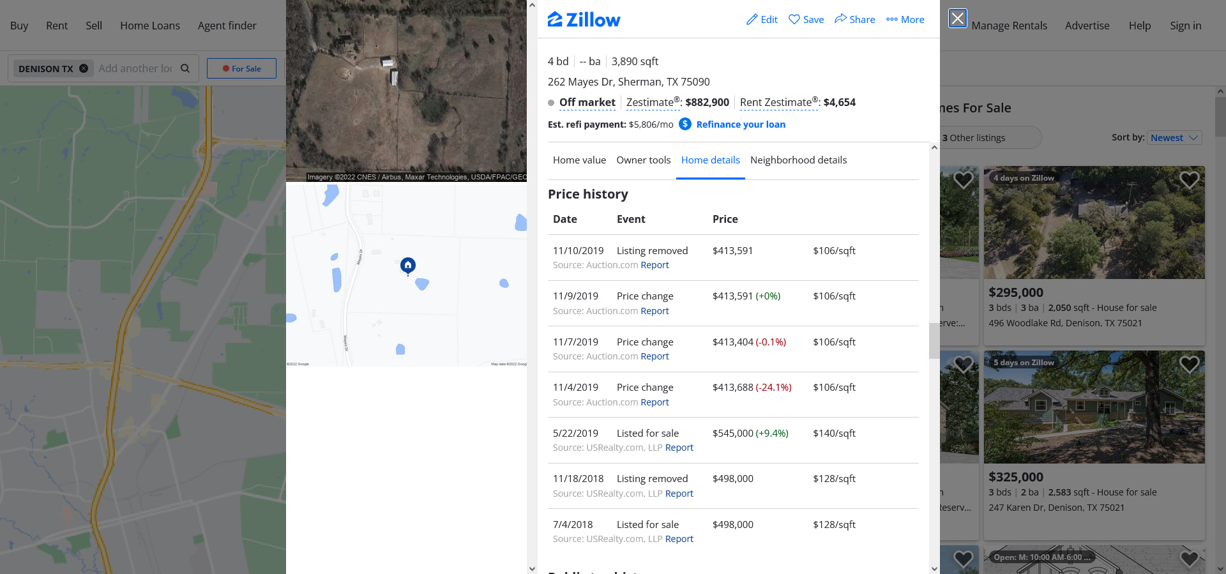Click the Rent Zestimate label link
Screen dimensions: 1226x574
point(779,102)
